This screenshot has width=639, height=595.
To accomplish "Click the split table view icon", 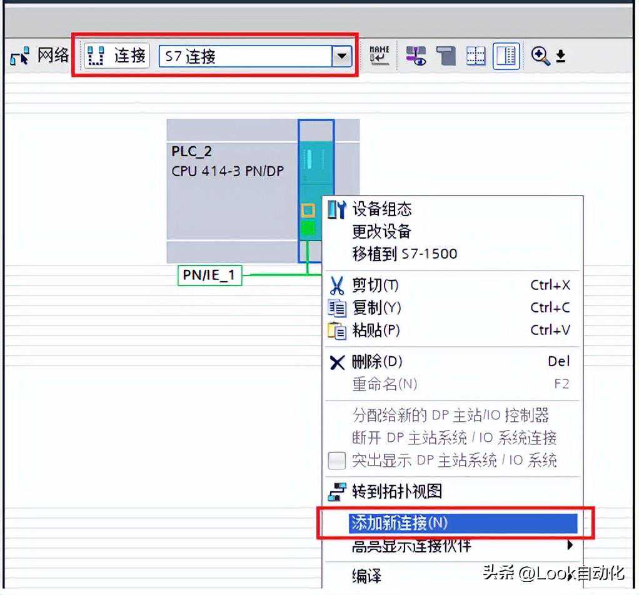I will [x=476, y=57].
